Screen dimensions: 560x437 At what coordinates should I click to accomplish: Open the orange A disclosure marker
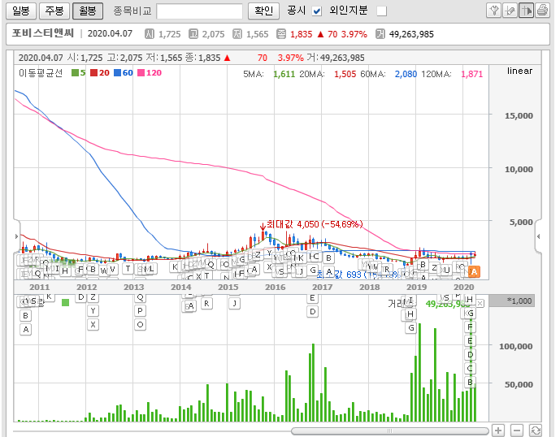[x=474, y=271]
